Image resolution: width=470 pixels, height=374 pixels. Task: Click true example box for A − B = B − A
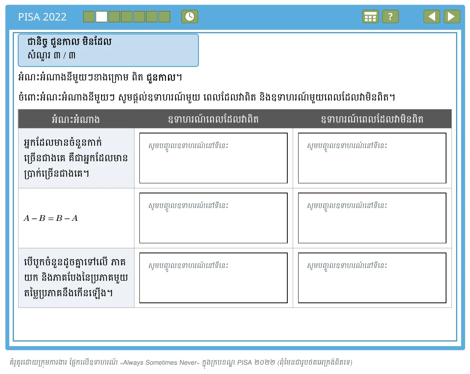point(214,218)
